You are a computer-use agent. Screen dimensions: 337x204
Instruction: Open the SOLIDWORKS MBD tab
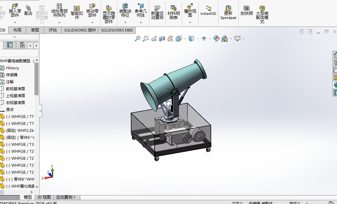click(x=117, y=30)
